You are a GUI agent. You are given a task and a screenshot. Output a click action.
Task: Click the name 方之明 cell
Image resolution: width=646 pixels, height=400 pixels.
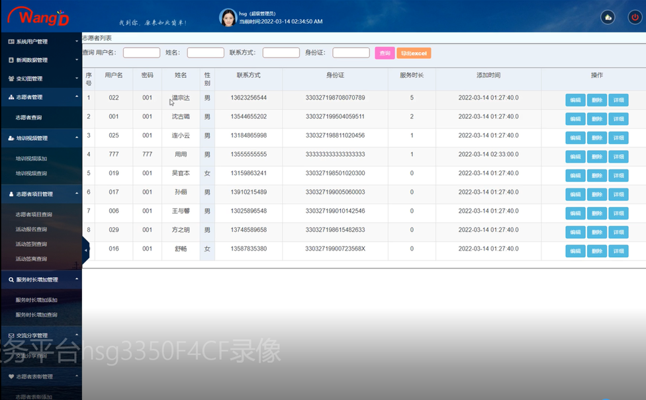point(181,230)
